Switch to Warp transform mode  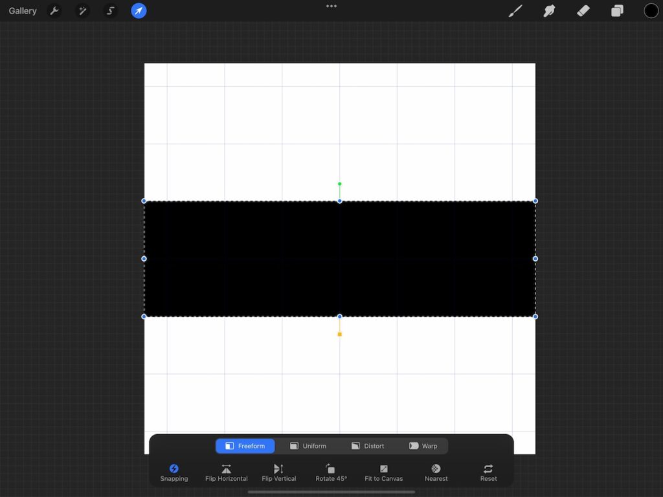[424, 445]
